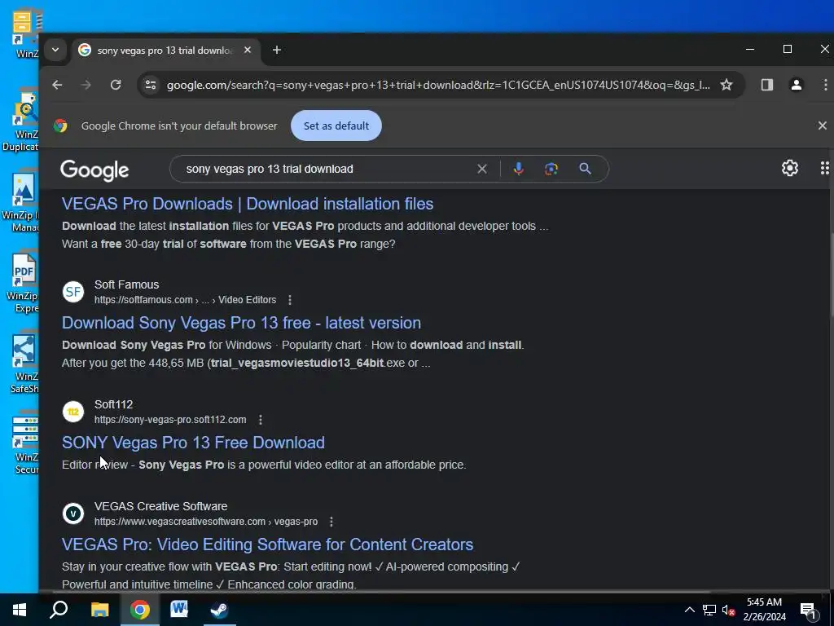Click the VEGAS Creative Software favicon

click(x=73, y=514)
